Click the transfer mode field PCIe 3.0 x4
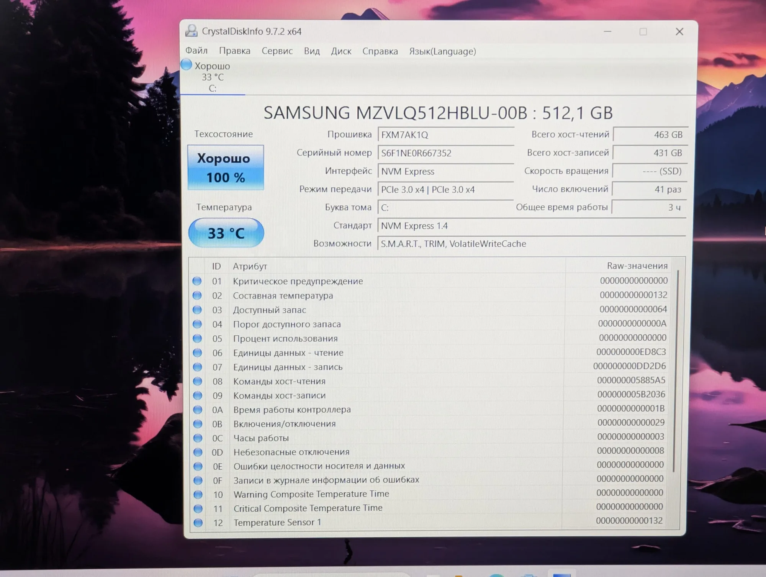This screenshot has height=577, width=766. [x=445, y=190]
